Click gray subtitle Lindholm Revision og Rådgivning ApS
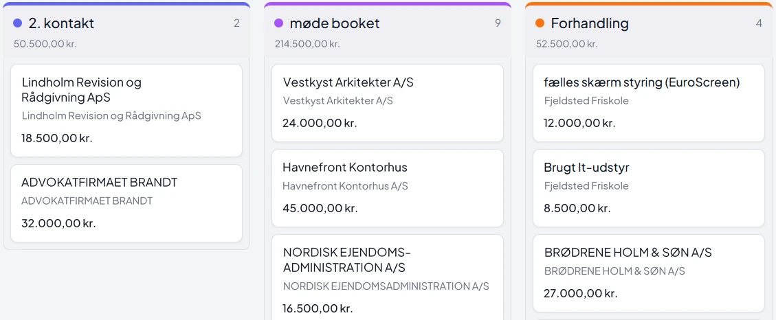This screenshot has height=320, width=776. tap(112, 116)
